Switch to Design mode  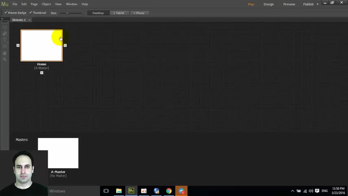269,4
